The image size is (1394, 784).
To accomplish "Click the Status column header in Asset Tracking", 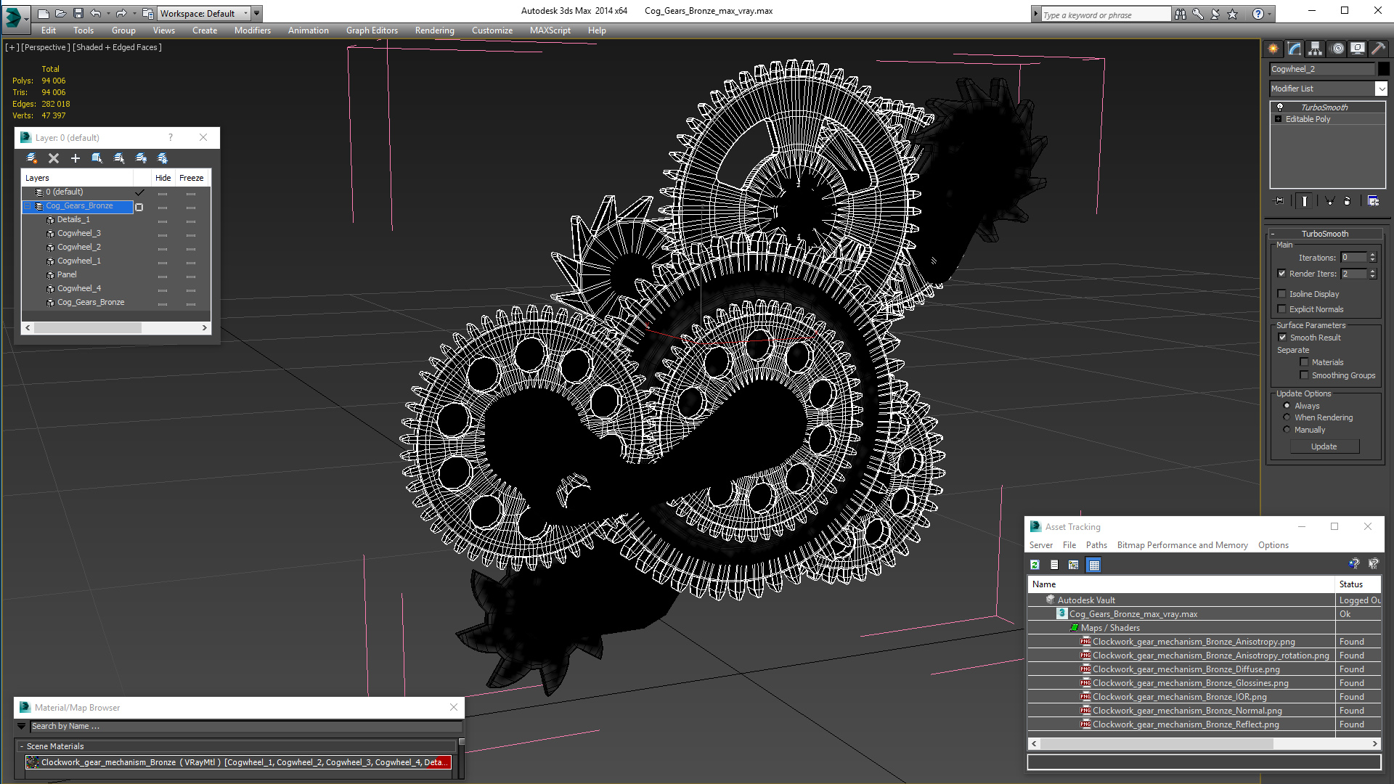I will (x=1358, y=584).
